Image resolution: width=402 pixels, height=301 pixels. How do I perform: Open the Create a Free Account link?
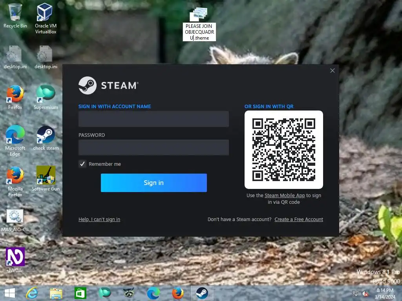299,219
